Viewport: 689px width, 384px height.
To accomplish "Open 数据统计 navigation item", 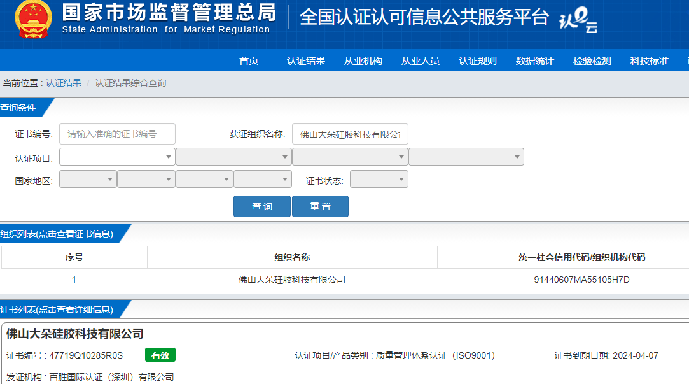I will [535, 61].
